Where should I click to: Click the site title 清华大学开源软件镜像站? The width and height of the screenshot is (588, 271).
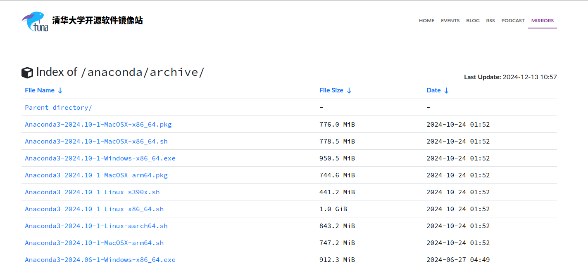98,21
